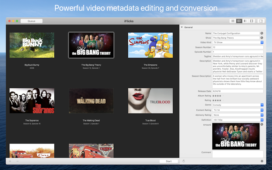Click 'Season 7, Episode 8' under True Blood
272x170 pixels.
[x=150, y=124]
